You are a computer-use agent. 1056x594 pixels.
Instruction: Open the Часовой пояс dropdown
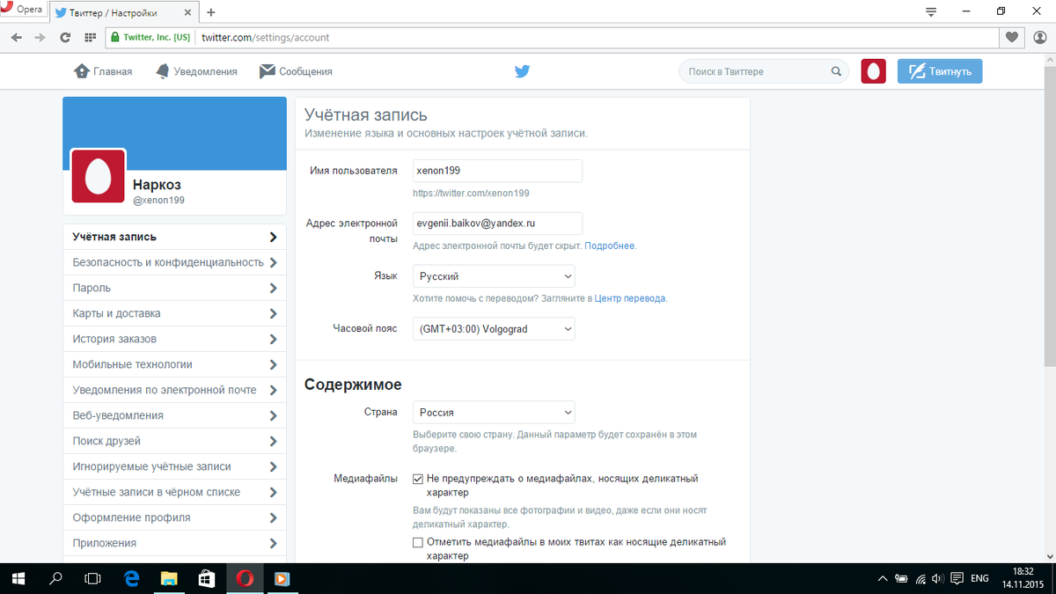(494, 329)
